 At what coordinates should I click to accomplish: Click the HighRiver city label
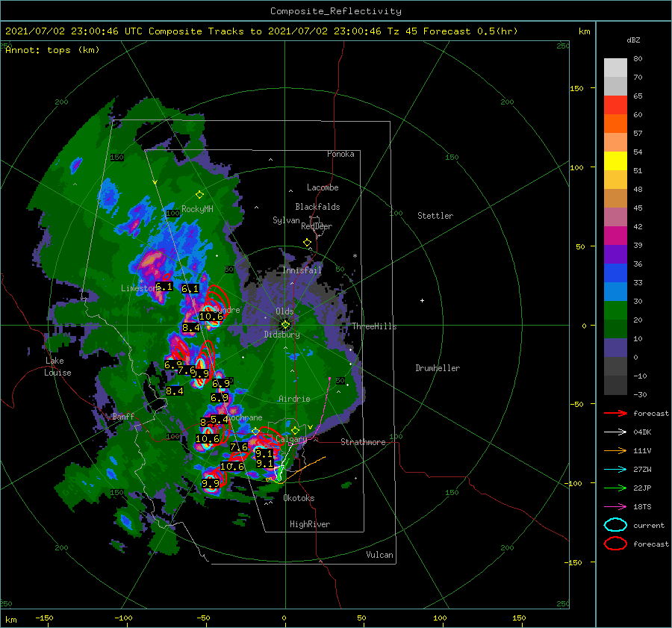pyautogui.click(x=310, y=524)
